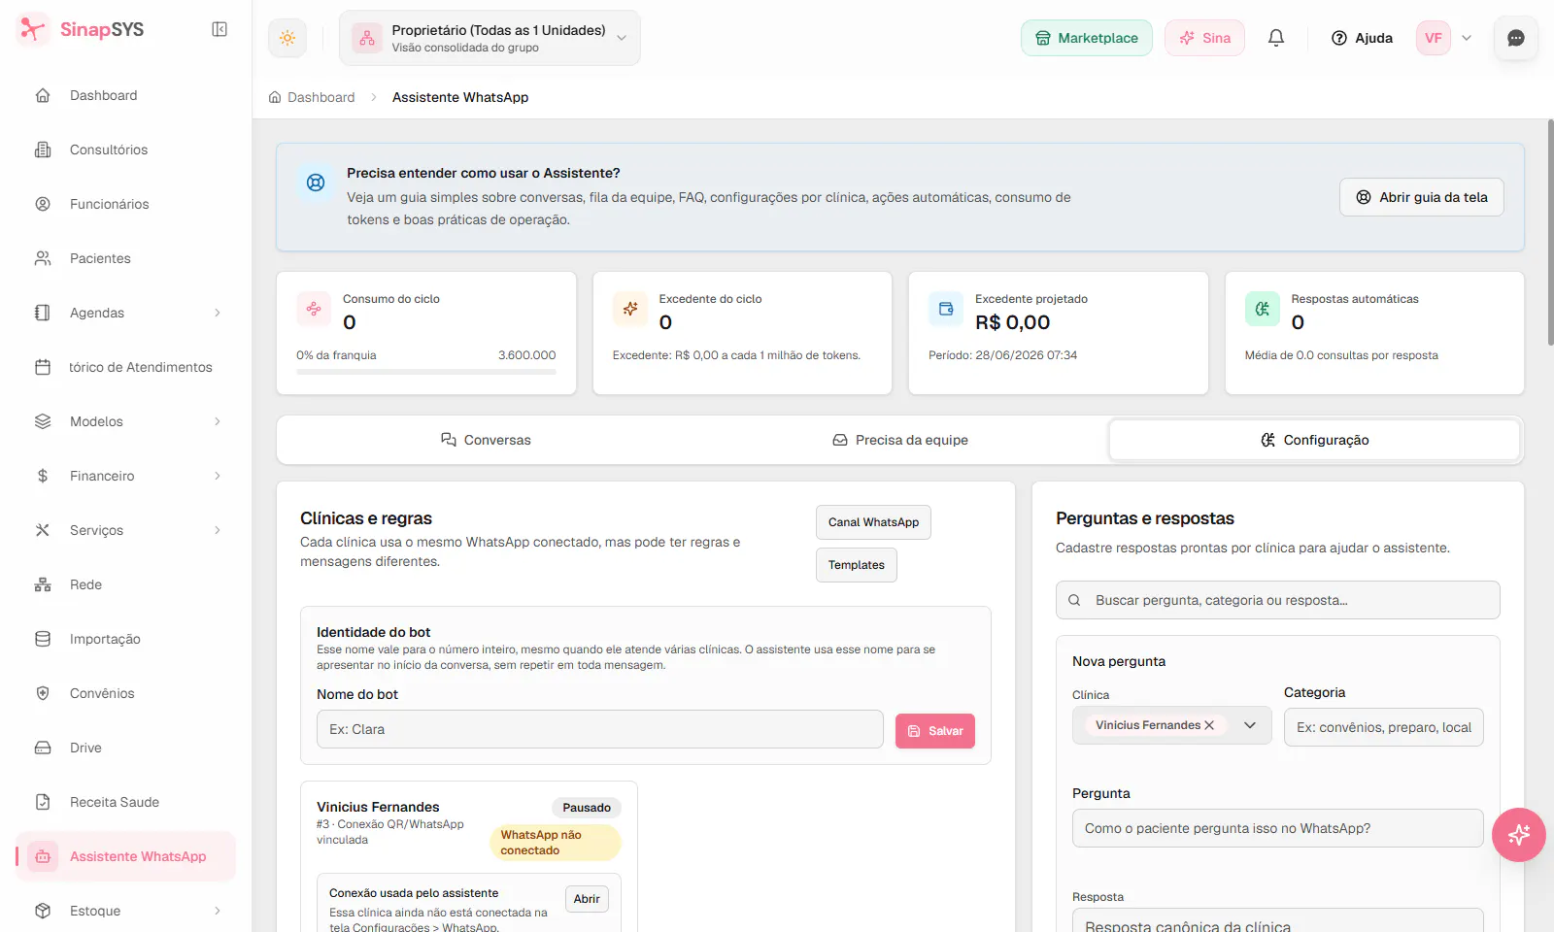Select the Configuração tab

[1314, 440]
